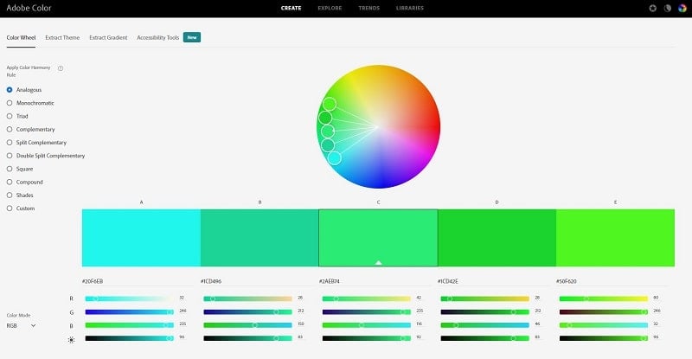Click the info icon beside Harmony Rule
This screenshot has height=359, width=692.
point(61,68)
